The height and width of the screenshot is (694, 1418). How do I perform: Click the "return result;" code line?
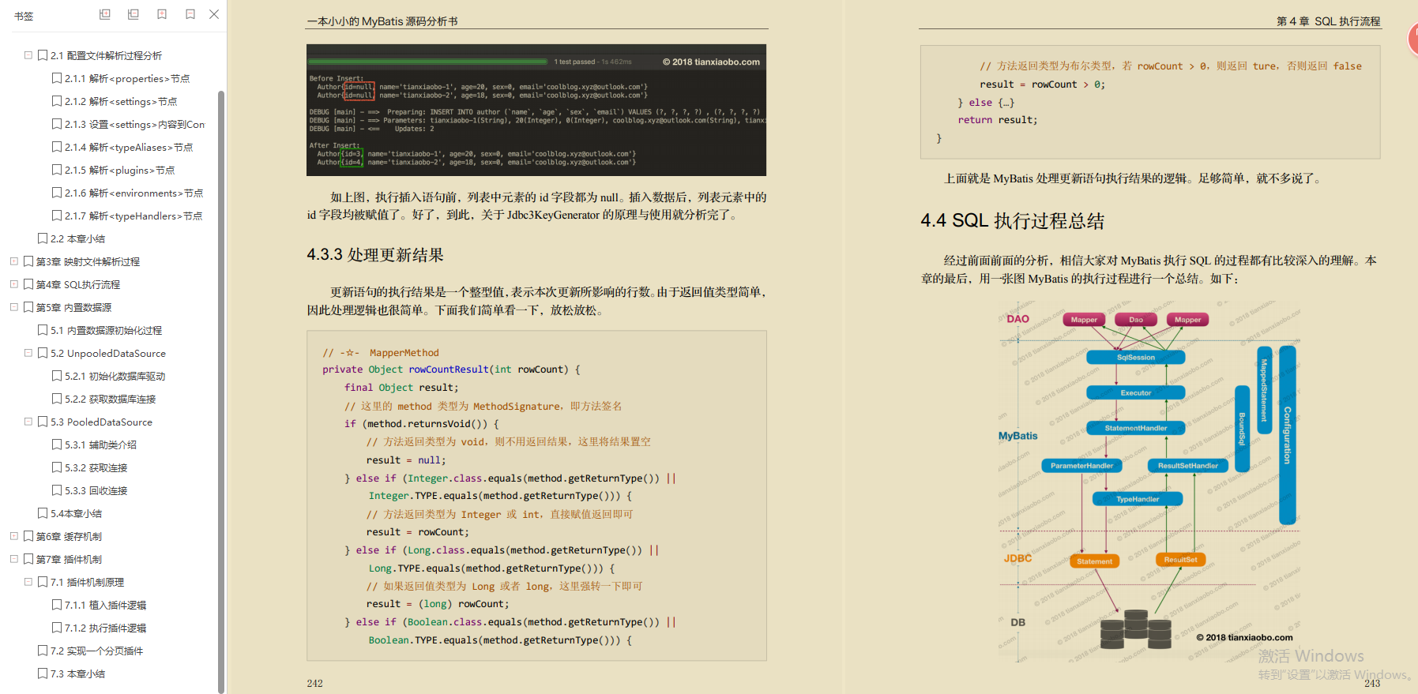click(998, 120)
